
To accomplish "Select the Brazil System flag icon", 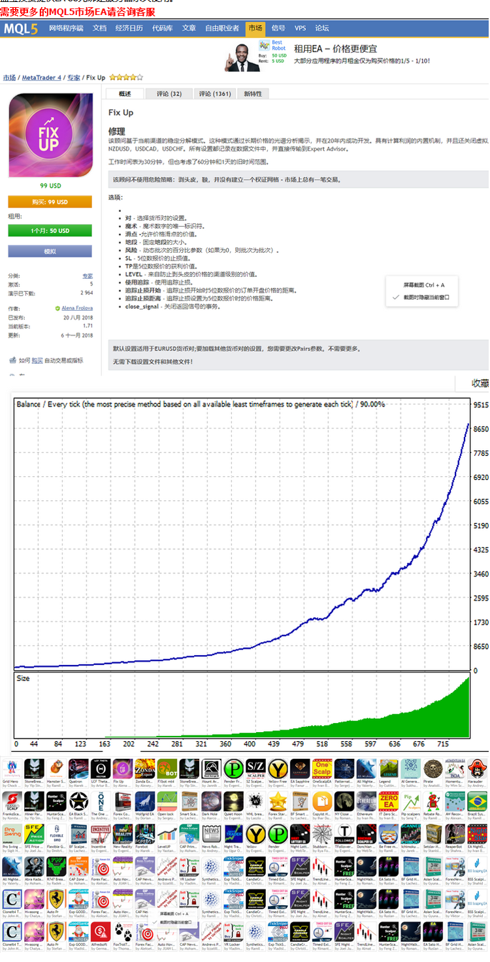I will (x=478, y=802).
